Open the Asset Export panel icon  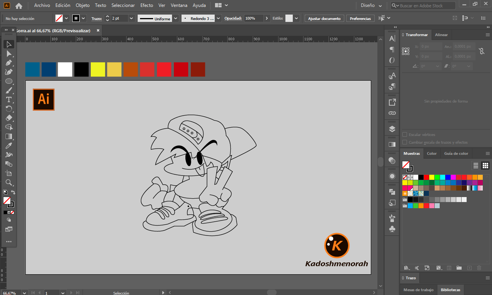392,102
